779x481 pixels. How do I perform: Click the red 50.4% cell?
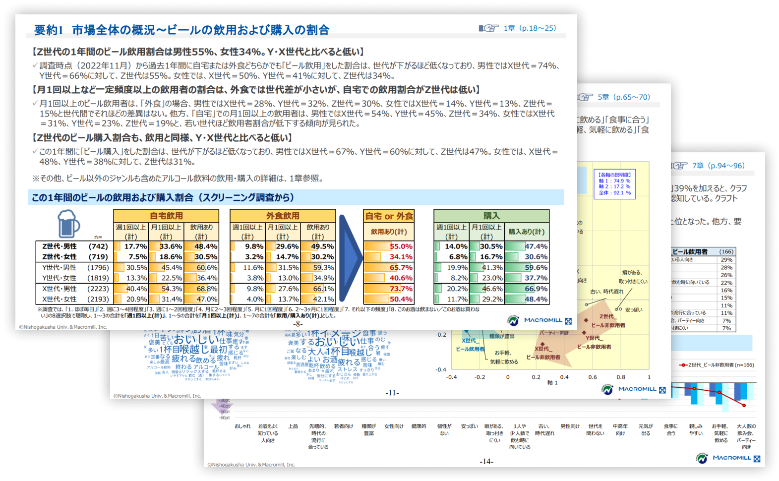tap(389, 300)
